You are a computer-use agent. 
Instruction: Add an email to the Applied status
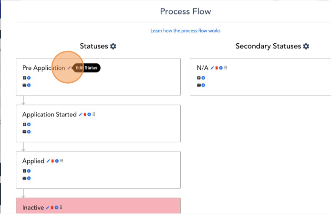pyautogui.click(x=29, y=178)
